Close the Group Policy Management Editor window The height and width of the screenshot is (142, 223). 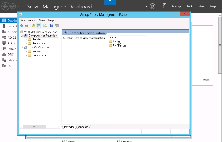(x=185, y=14)
